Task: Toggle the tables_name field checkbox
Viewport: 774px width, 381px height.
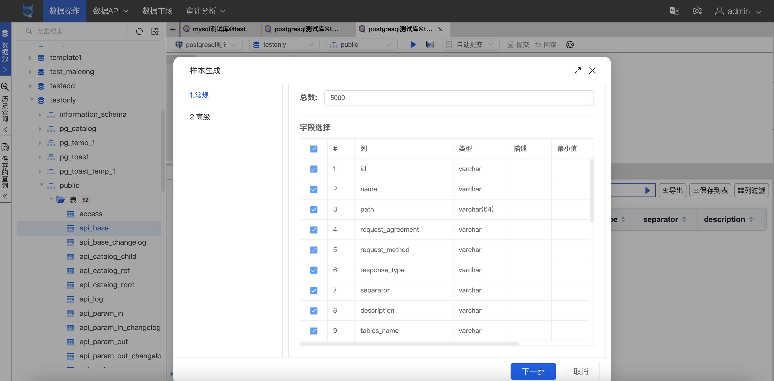Action: pos(313,330)
